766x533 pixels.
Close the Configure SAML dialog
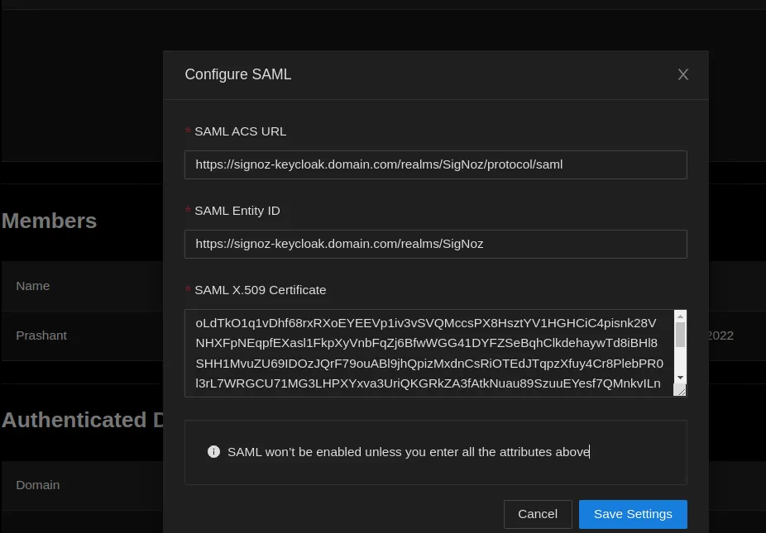[683, 74]
